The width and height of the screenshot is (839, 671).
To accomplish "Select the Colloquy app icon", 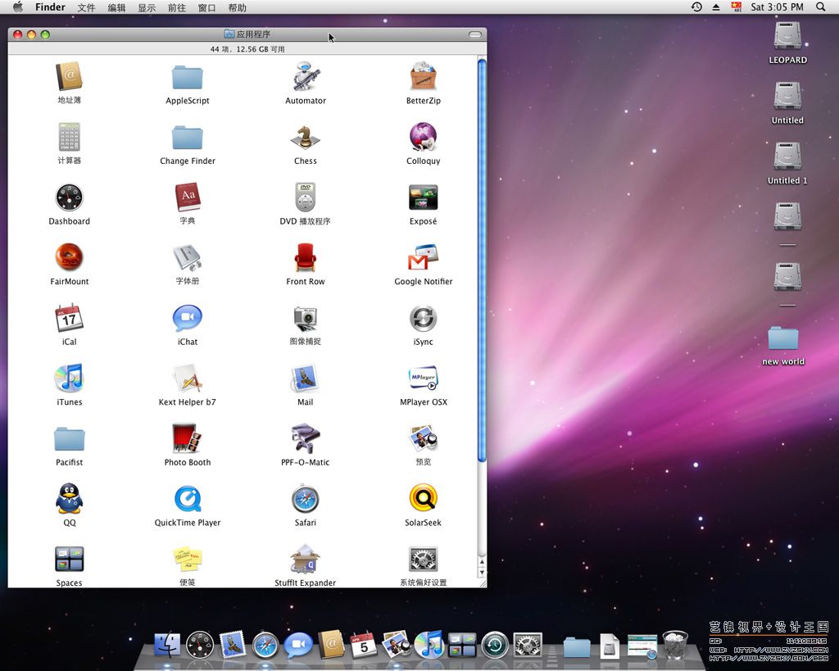I will [424, 137].
